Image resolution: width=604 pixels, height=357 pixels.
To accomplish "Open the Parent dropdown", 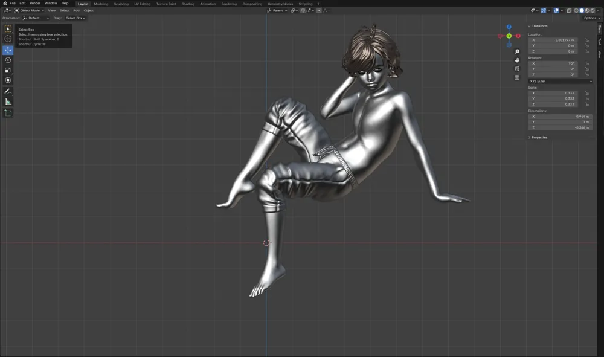I will pos(277,11).
